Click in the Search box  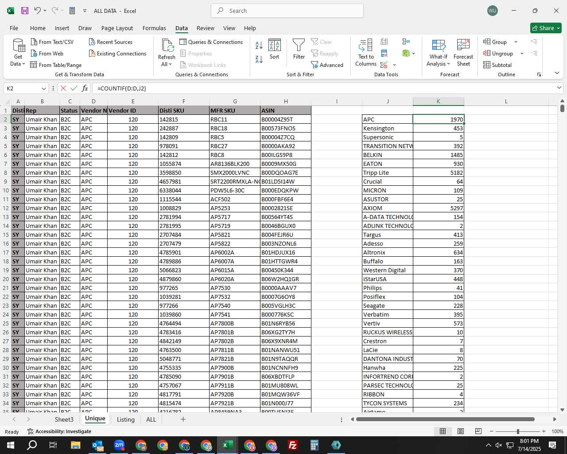coord(287,11)
